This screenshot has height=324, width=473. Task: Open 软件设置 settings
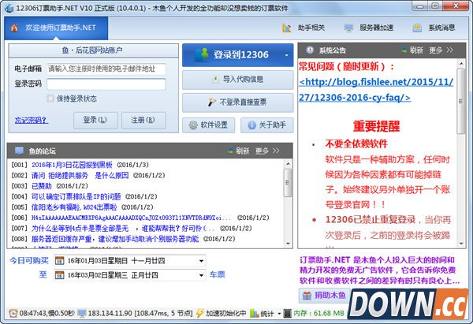208,125
